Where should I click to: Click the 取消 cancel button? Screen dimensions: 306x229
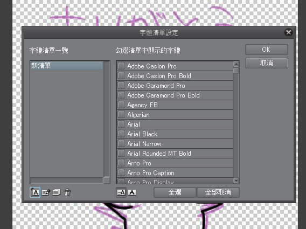pyautogui.click(x=266, y=63)
